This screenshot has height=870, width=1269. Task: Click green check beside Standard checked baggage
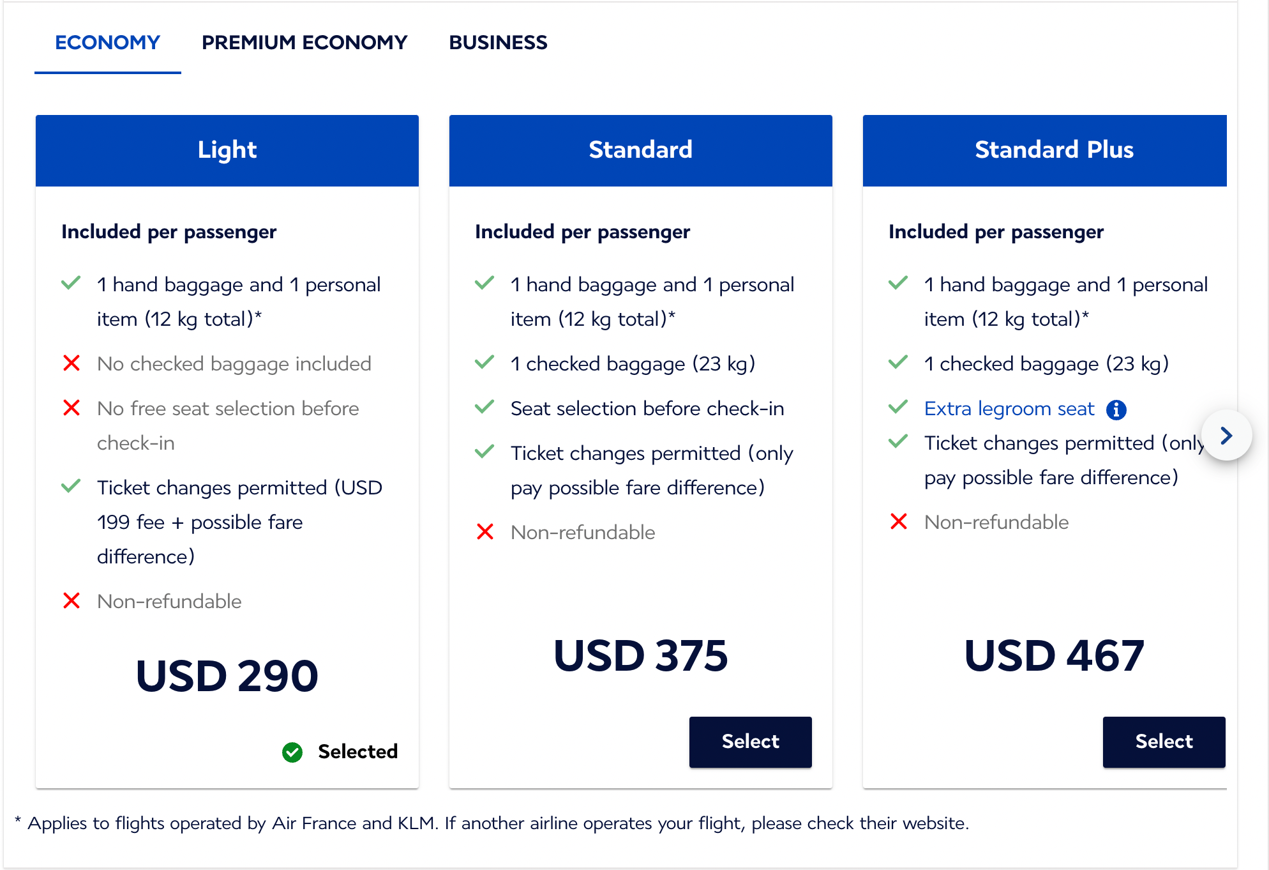(484, 363)
